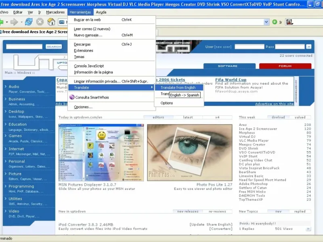
Task: Open the iPod Converter 3.8.3 entry
Action: (86, 225)
